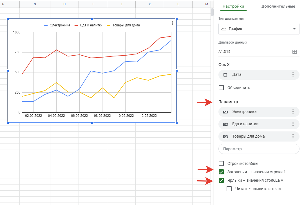Click the spreadsheet vertical scrollbar
This screenshot has height=205, width=304.
(212, 13)
